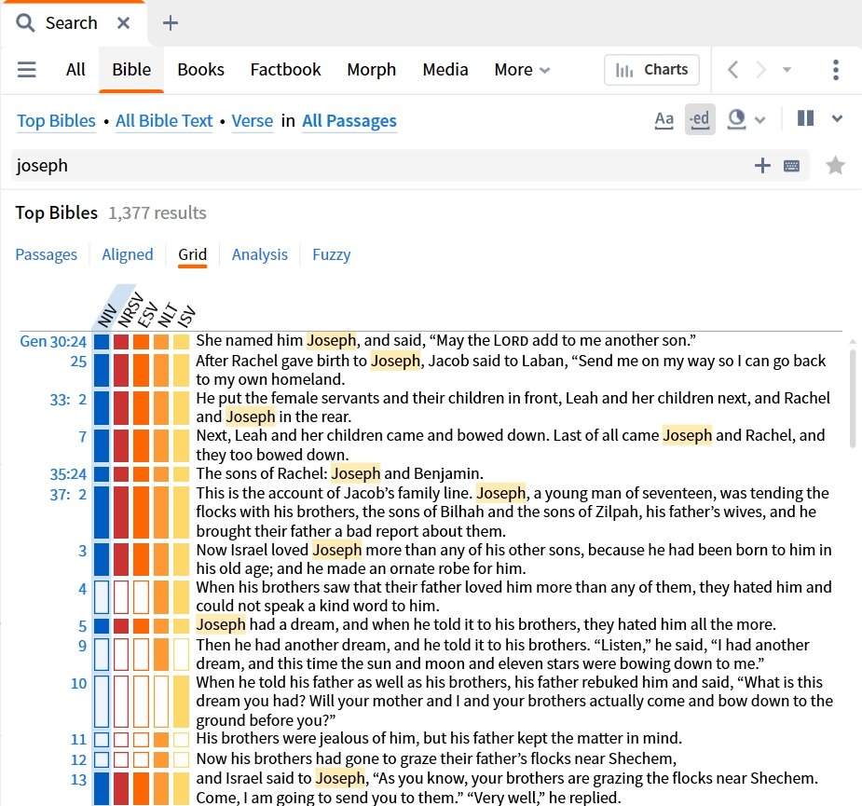Image resolution: width=862 pixels, height=806 pixels.
Task: Close the Search tab
Action: [x=124, y=23]
